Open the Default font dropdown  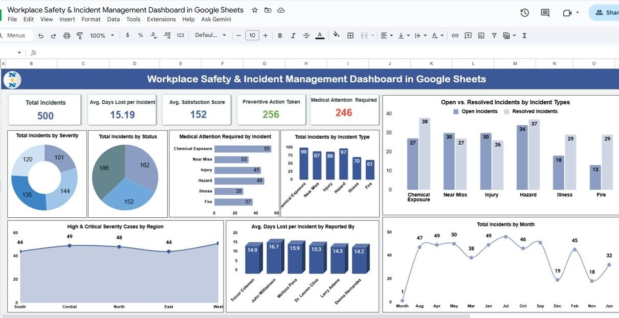[x=210, y=35]
